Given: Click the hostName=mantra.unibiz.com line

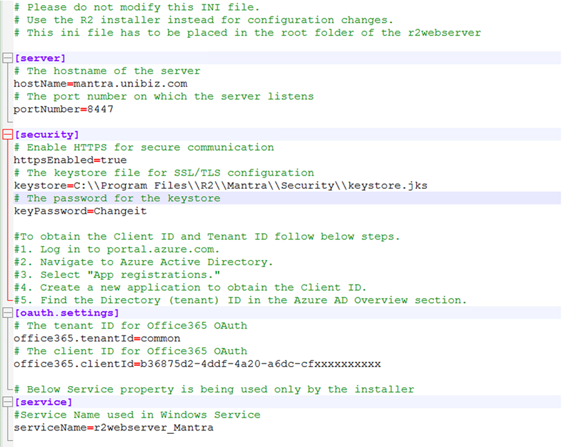Looking at the screenshot, I should pyautogui.click(x=101, y=84).
